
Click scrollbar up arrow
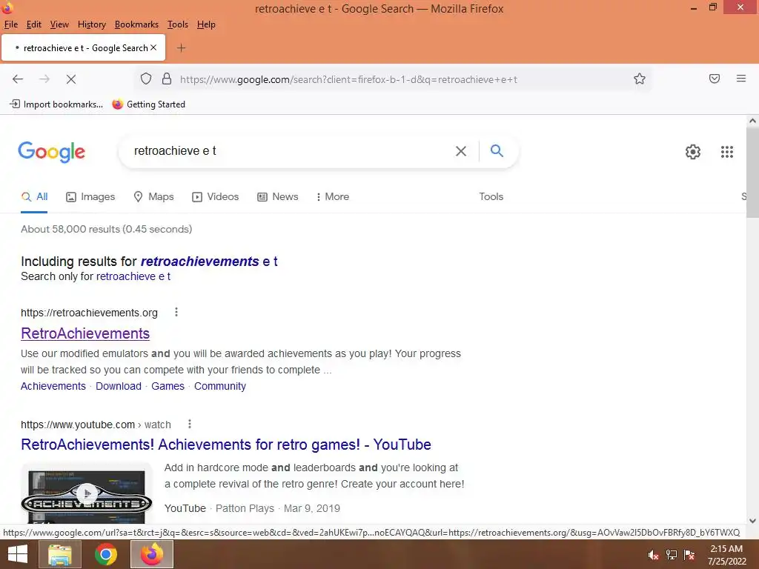point(752,121)
